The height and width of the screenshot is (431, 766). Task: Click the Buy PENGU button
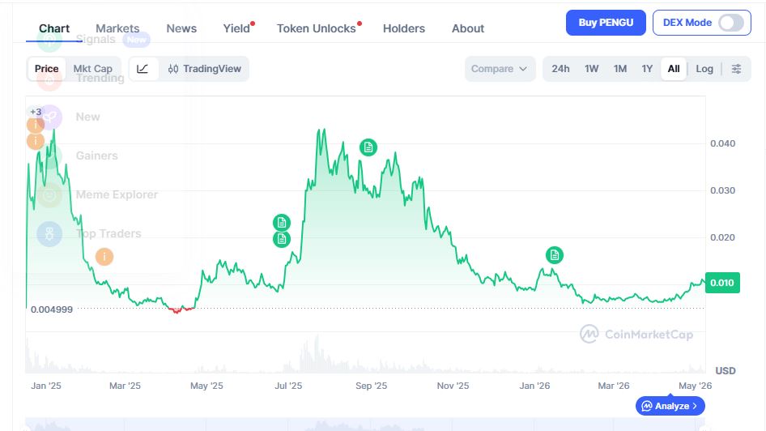tap(606, 23)
